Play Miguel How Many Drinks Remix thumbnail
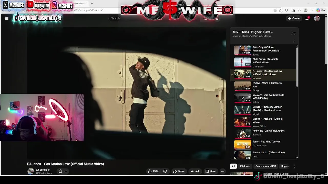 [243, 110]
